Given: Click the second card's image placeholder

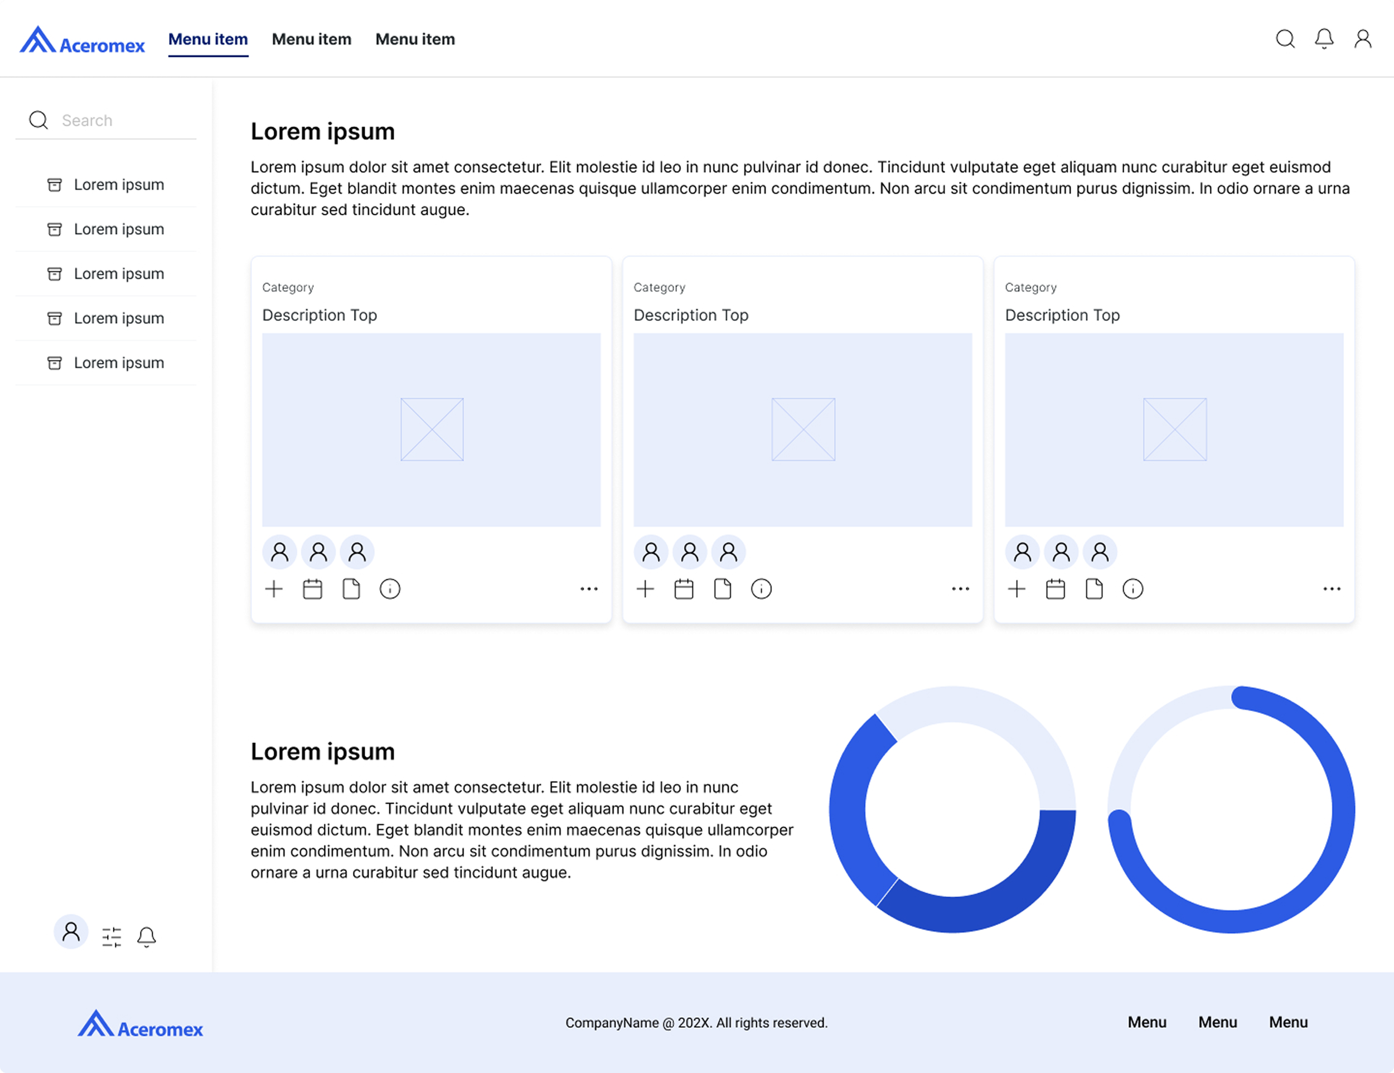Looking at the screenshot, I should (802, 429).
